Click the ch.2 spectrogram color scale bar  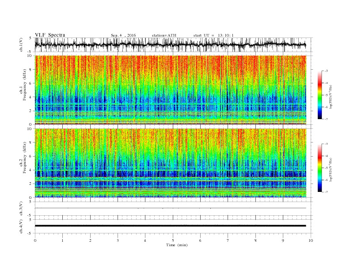click(320, 168)
